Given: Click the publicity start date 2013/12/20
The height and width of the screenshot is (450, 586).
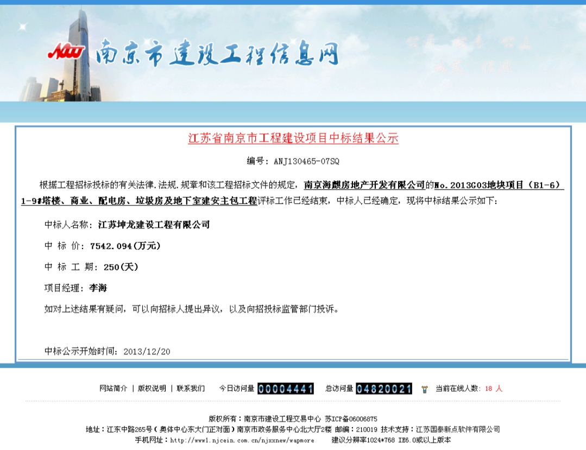Looking at the screenshot, I should [x=147, y=351].
